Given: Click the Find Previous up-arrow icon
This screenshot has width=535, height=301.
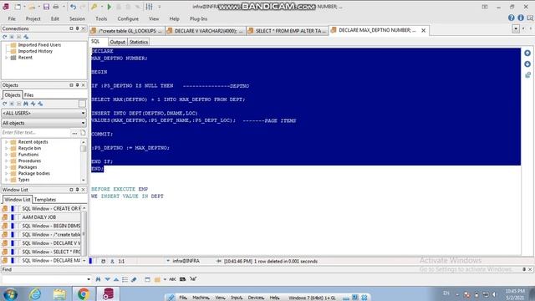Looking at the screenshot, I should point(116,279).
